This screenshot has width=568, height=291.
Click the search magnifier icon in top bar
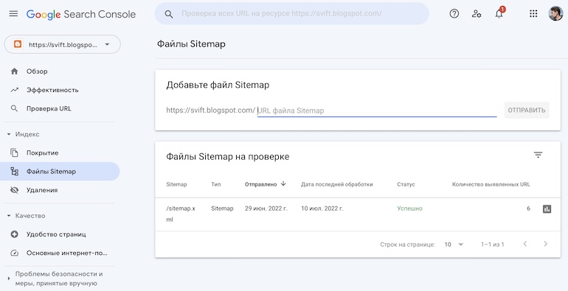click(x=168, y=14)
